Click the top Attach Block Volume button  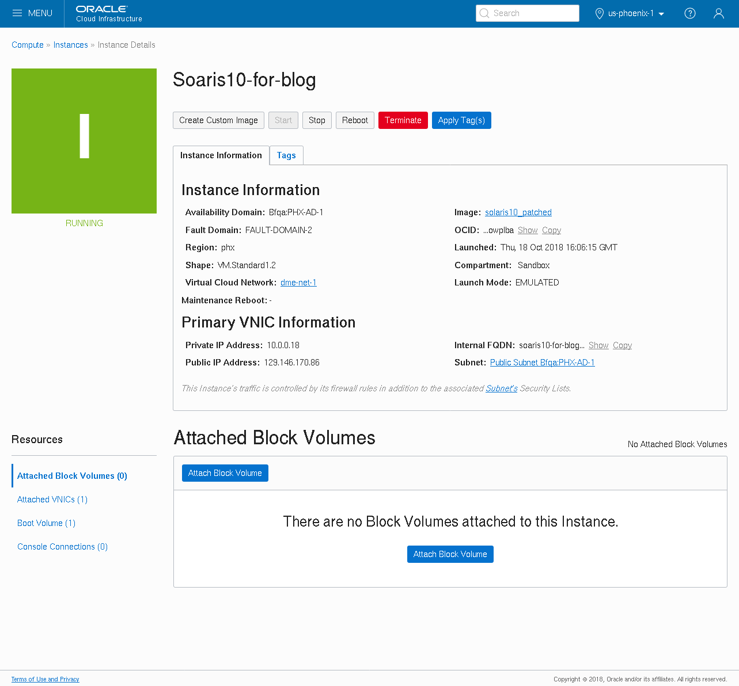pos(225,473)
